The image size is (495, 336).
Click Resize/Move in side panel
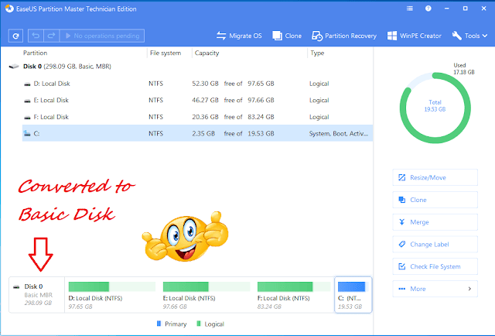pyautogui.click(x=435, y=177)
